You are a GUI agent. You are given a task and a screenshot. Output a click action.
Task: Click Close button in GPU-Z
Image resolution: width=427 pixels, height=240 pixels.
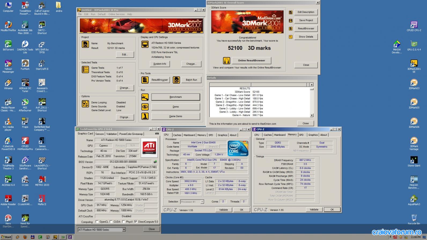click(152, 229)
